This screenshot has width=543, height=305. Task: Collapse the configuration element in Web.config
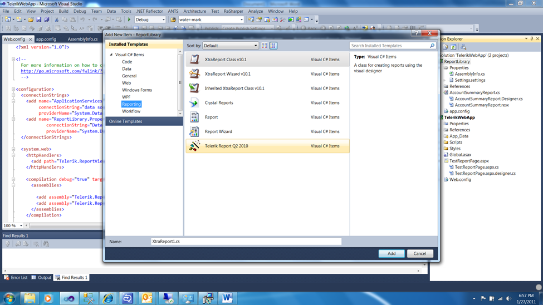pos(13,89)
